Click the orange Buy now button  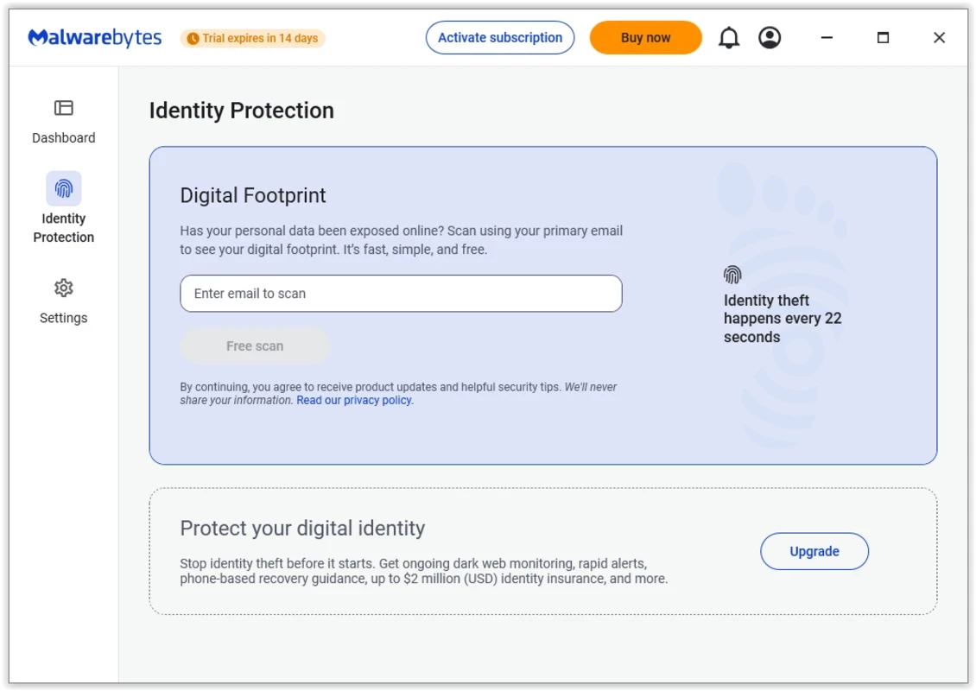coord(645,38)
